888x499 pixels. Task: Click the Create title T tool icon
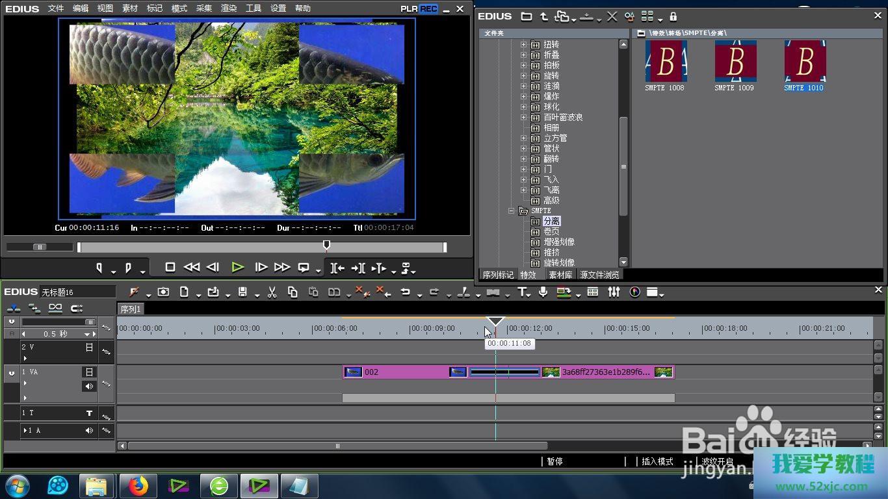[522, 292]
